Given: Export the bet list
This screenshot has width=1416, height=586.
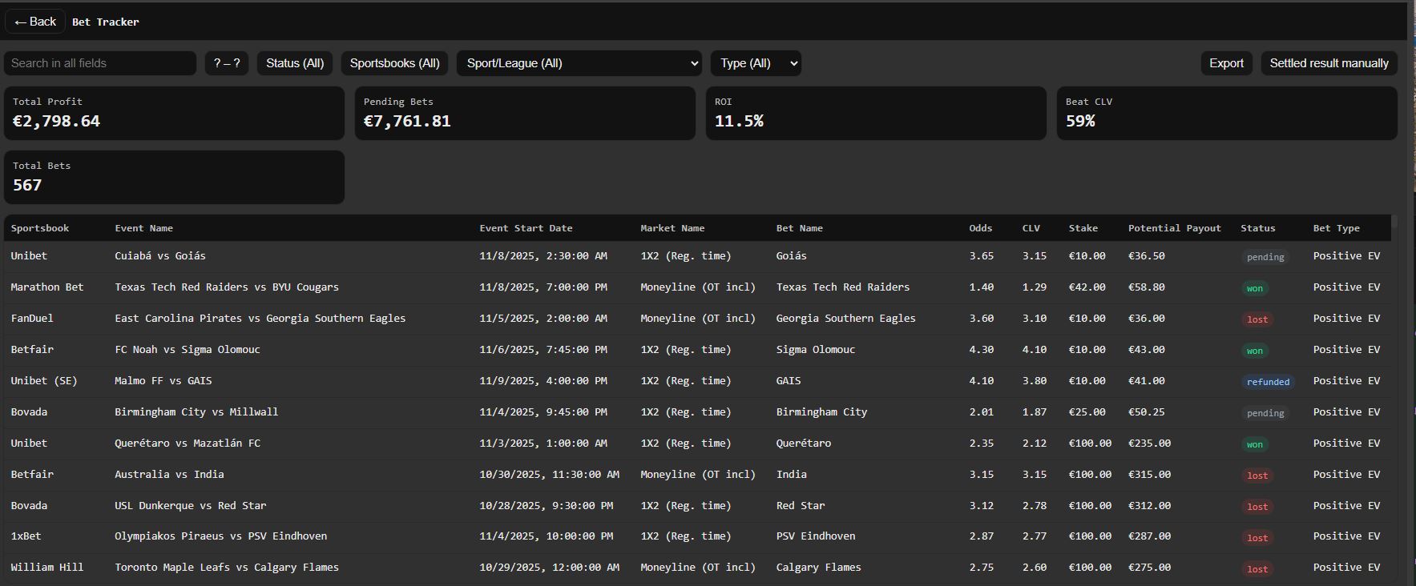Looking at the screenshot, I should tap(1226, 63).
